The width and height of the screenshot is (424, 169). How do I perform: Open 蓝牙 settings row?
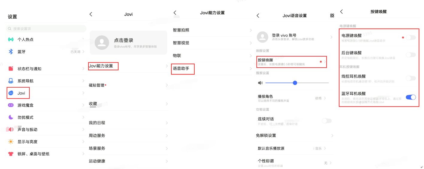46,52
